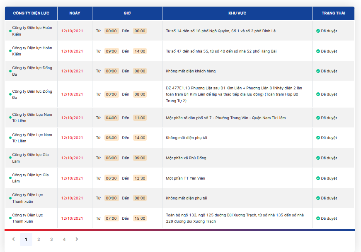Image resolution: width=361 pixels, height=252 pixels.
Task: Click green status dot in Trung Văn row
Action: 10,118
